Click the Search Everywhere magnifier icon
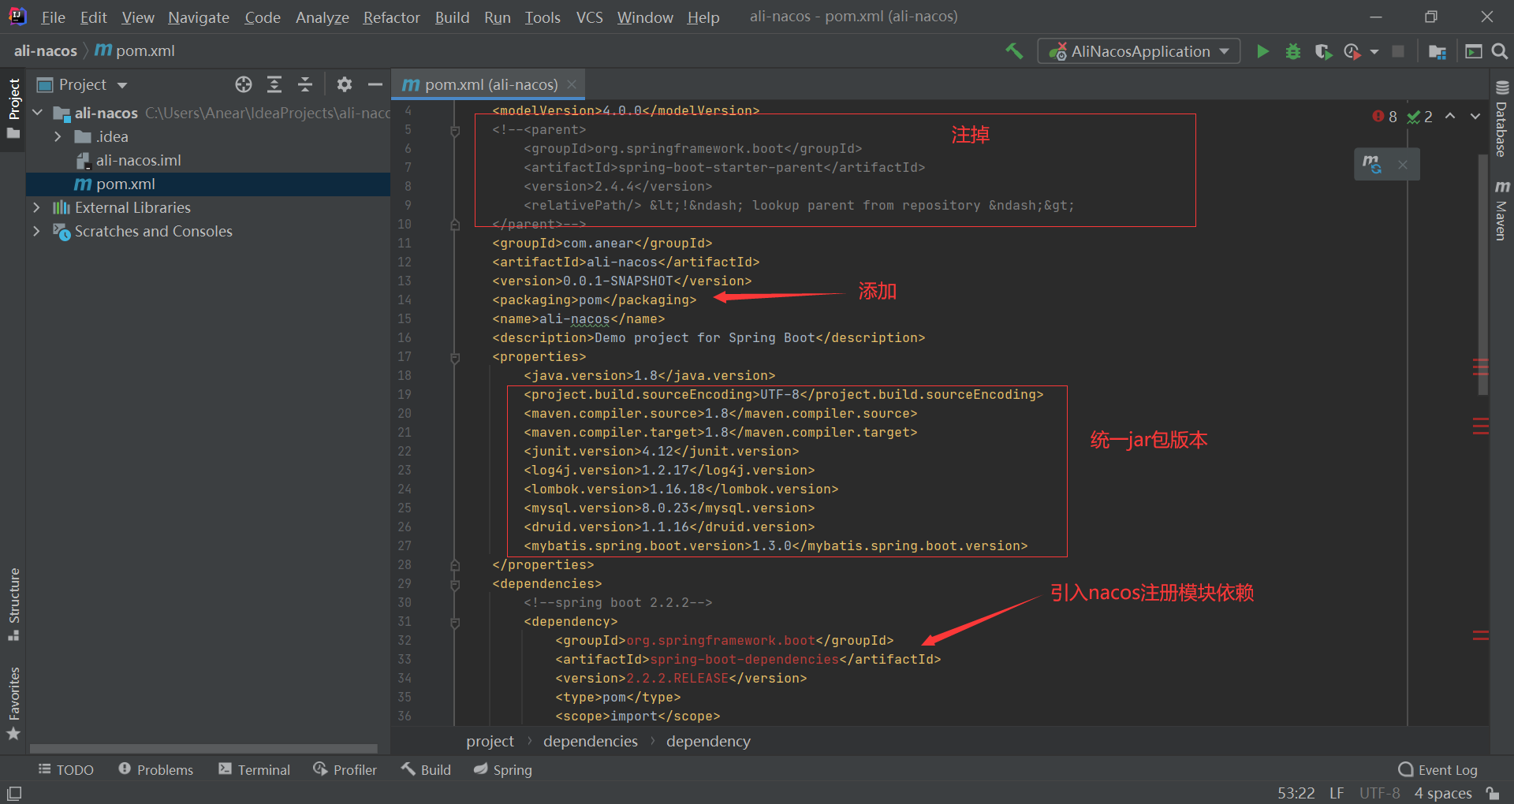Screen dimensions: 1514x804 coord(1500,51)
